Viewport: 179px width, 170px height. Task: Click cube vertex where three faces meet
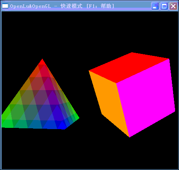116,83
